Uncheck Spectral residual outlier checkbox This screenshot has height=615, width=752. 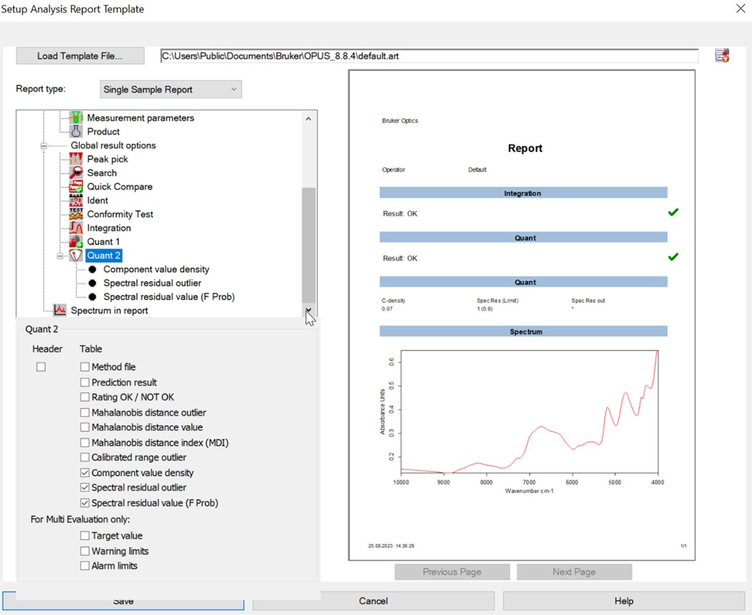point(85,488)
